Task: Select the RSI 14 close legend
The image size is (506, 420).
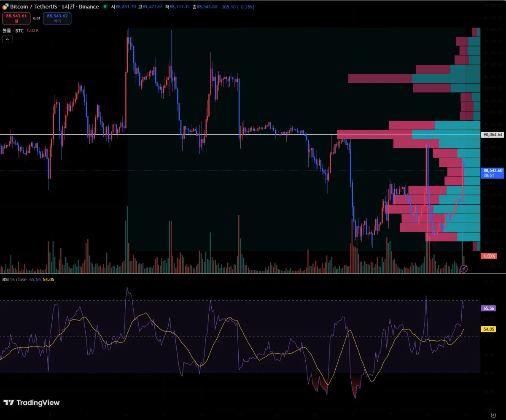Action: 14,279
